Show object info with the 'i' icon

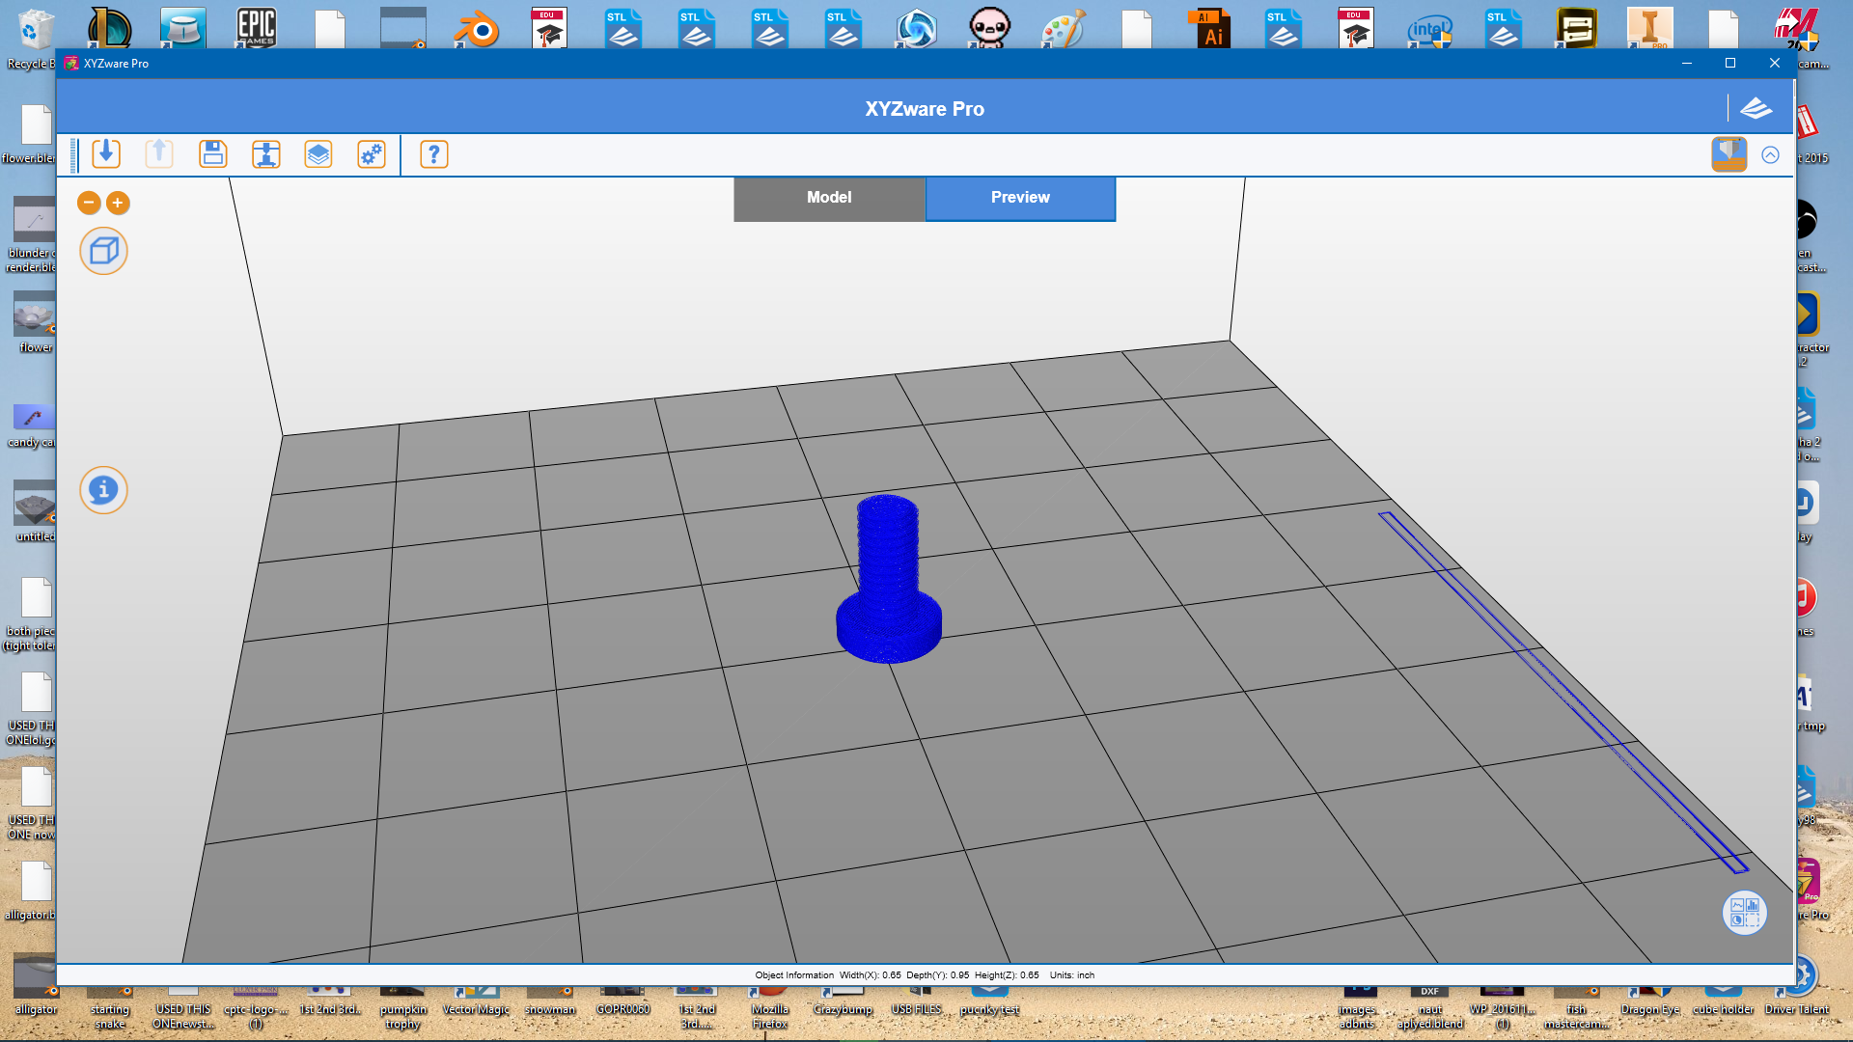[x=103, y=490]
